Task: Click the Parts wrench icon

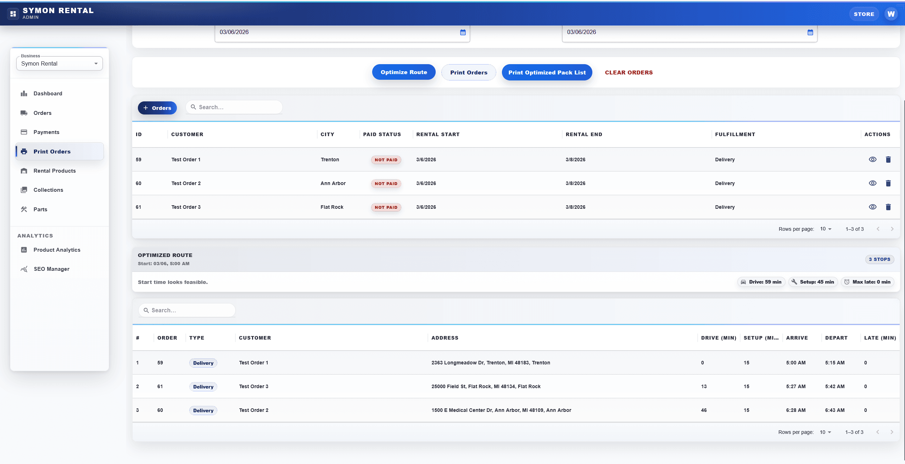Action: (24, 209)
